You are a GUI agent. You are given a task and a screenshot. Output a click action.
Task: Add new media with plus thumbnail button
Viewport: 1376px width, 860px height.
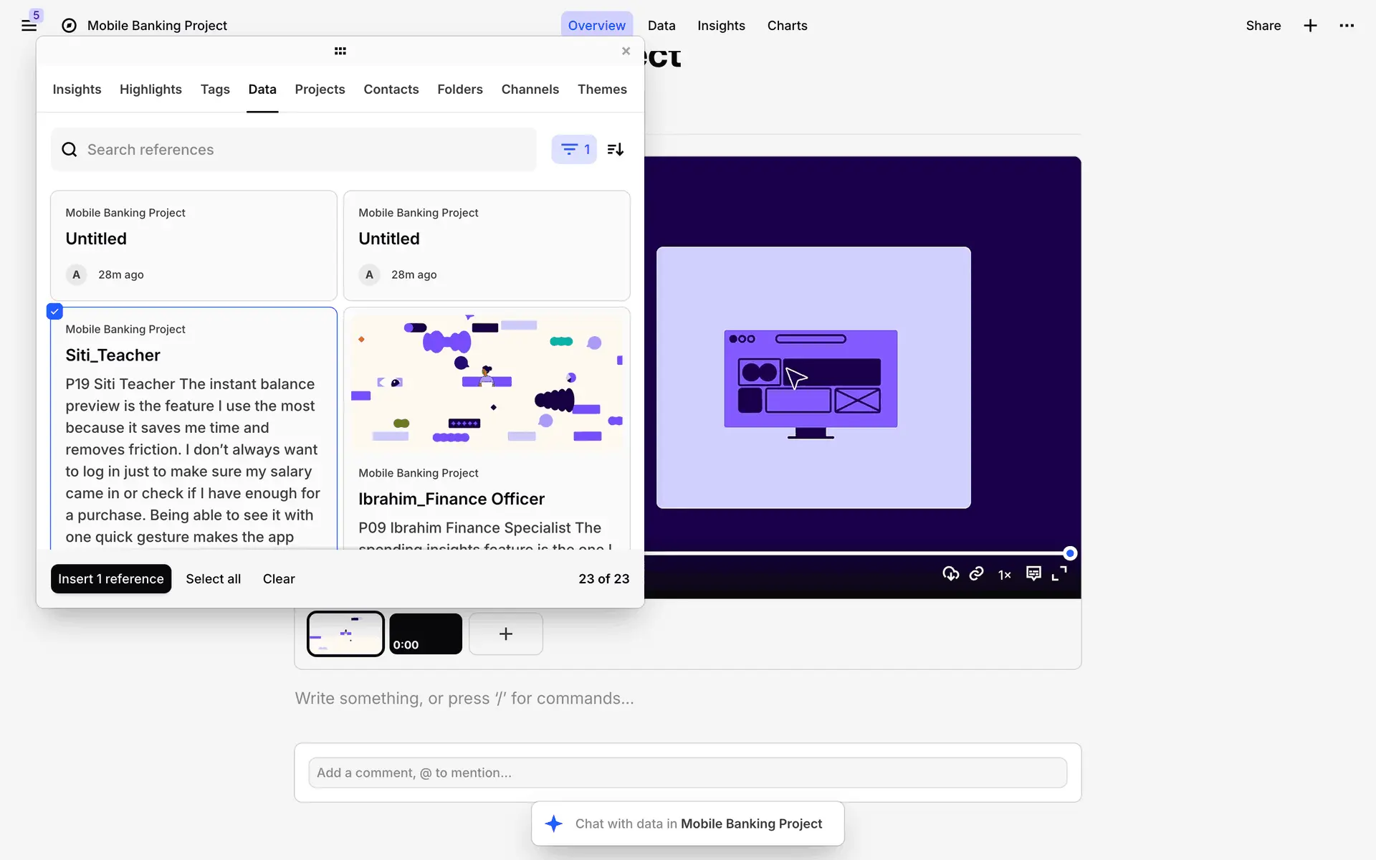[505, 634]
